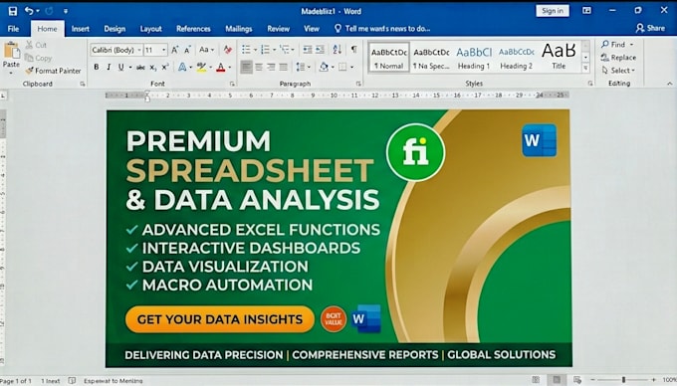Create a multilevel list
Screen dimensions: 677x386
pyautogui.click(x=284, y=50)
